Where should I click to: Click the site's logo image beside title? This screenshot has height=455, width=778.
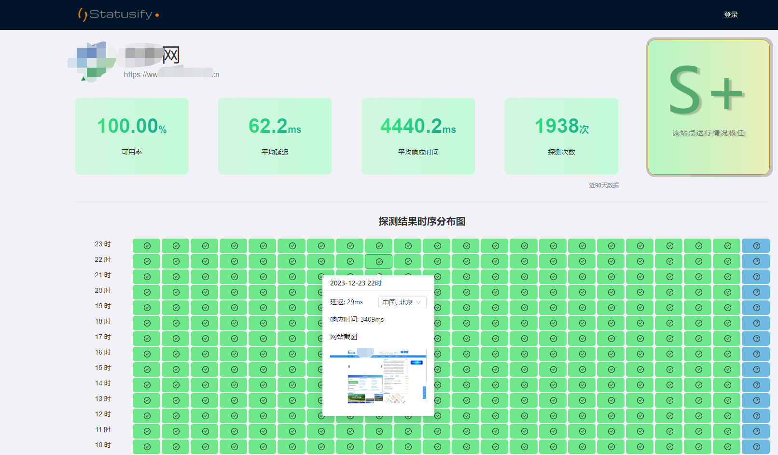coord(92,61)
